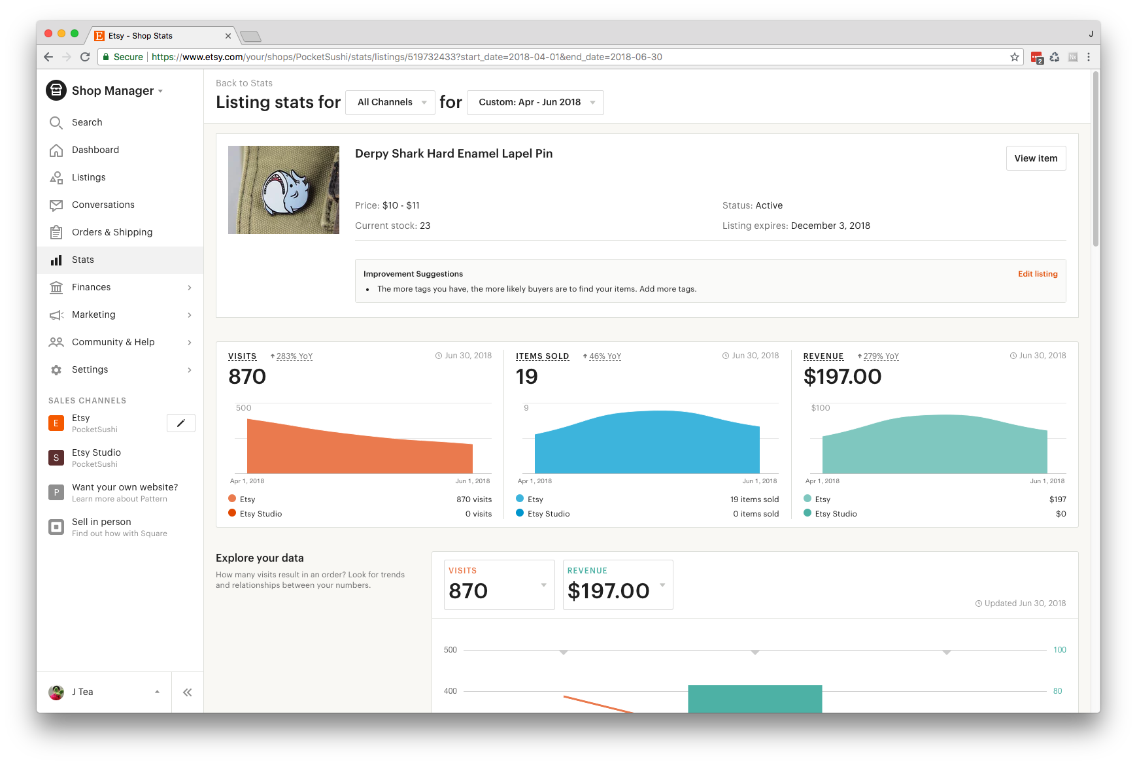Select the Etsy - Shop Stats browser tab
Image resolution: width=1137 pixels, height=765 pixels.
pyautogui.click(x=162, y=36)
